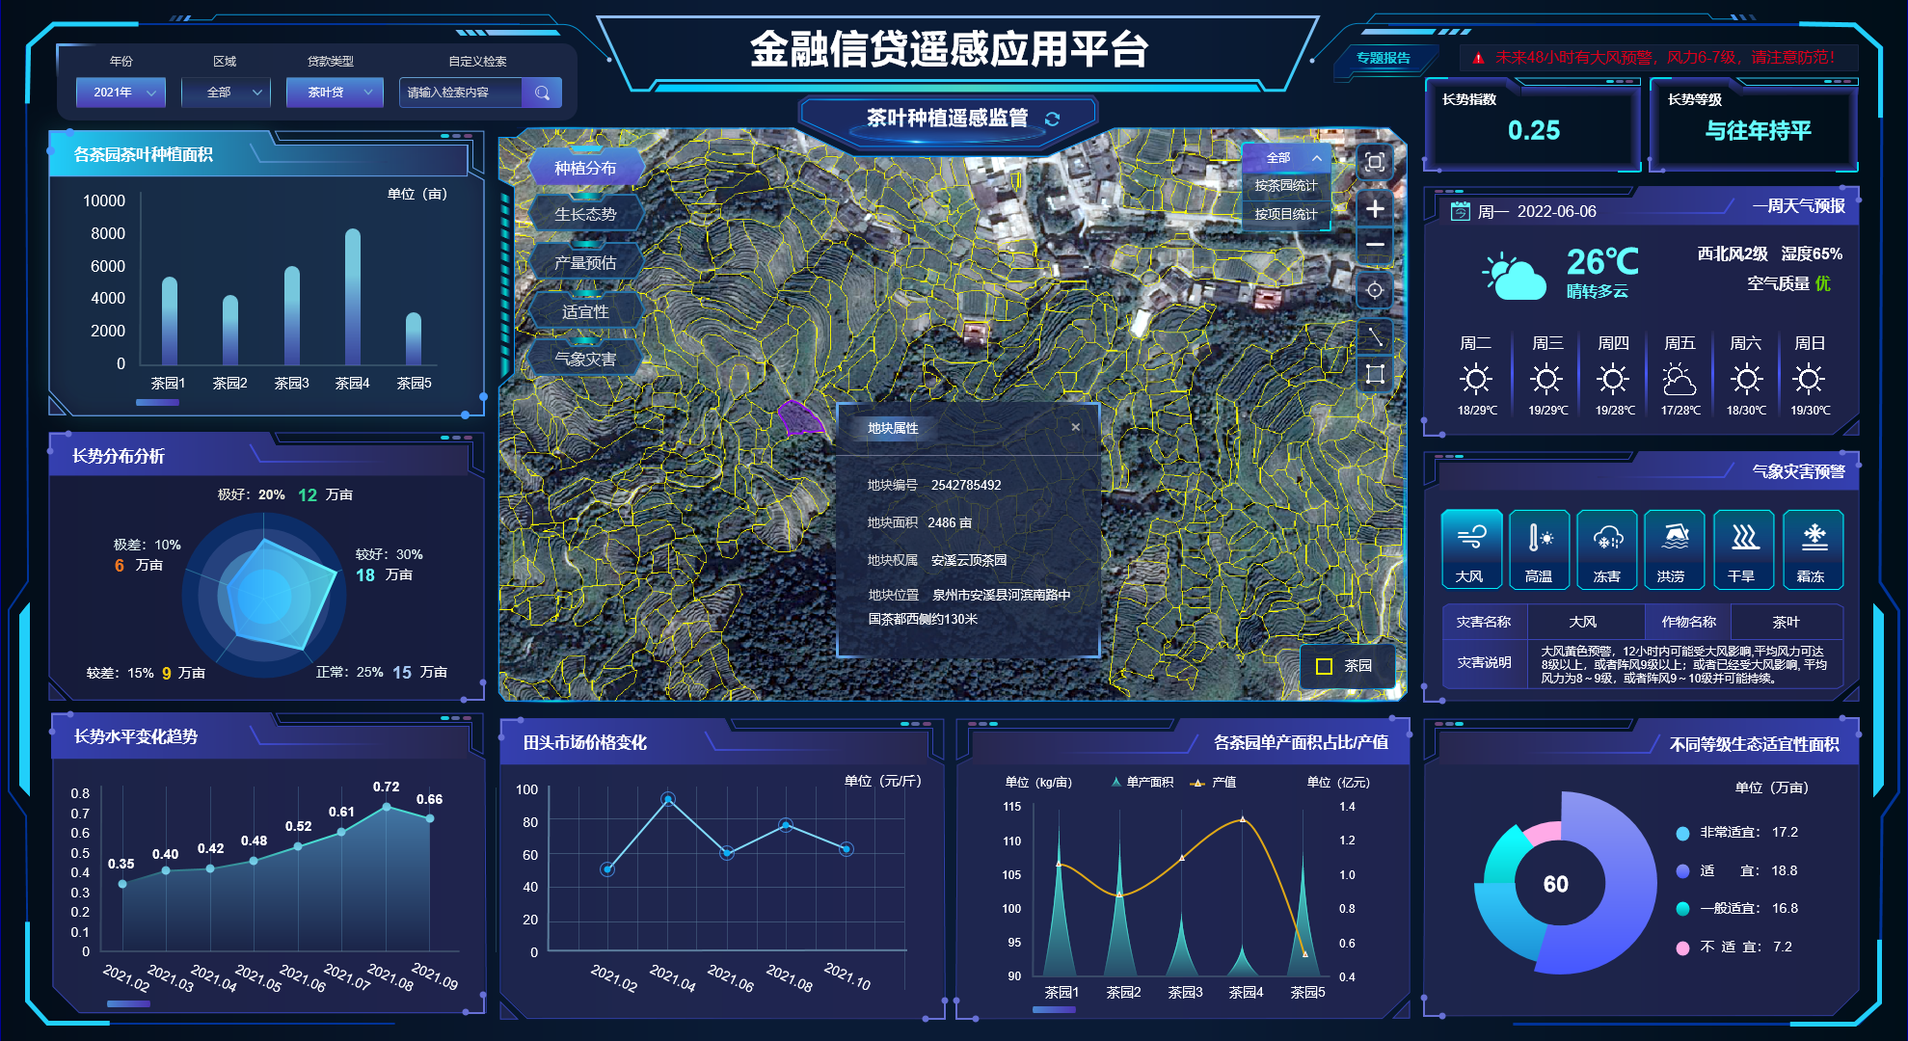Viewport: 1908px width, 1041px height.
Task: Click the fullscreen extent map icon
Action: coord(1375,162)
